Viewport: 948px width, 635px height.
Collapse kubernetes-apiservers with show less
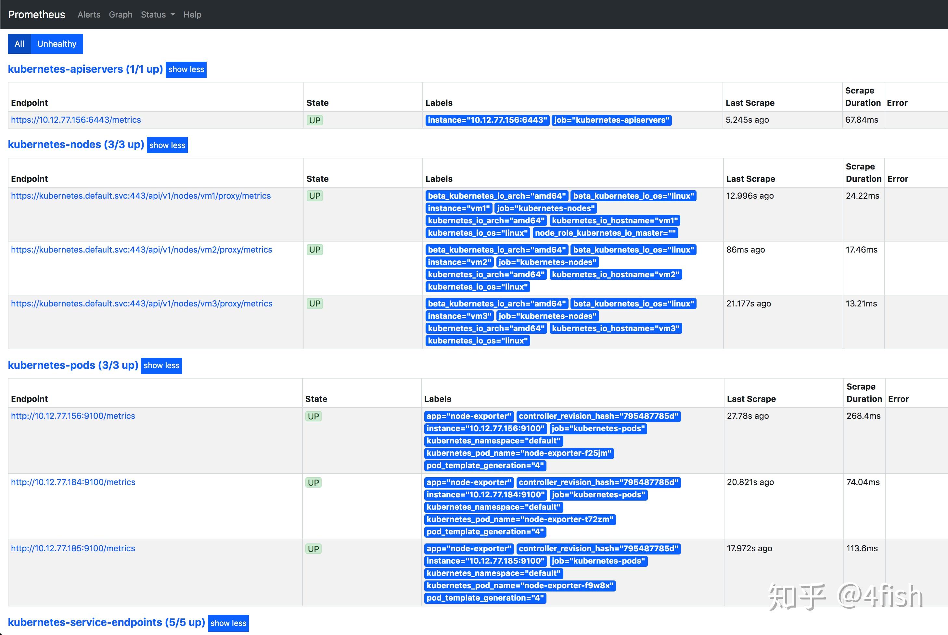[186, 70]
